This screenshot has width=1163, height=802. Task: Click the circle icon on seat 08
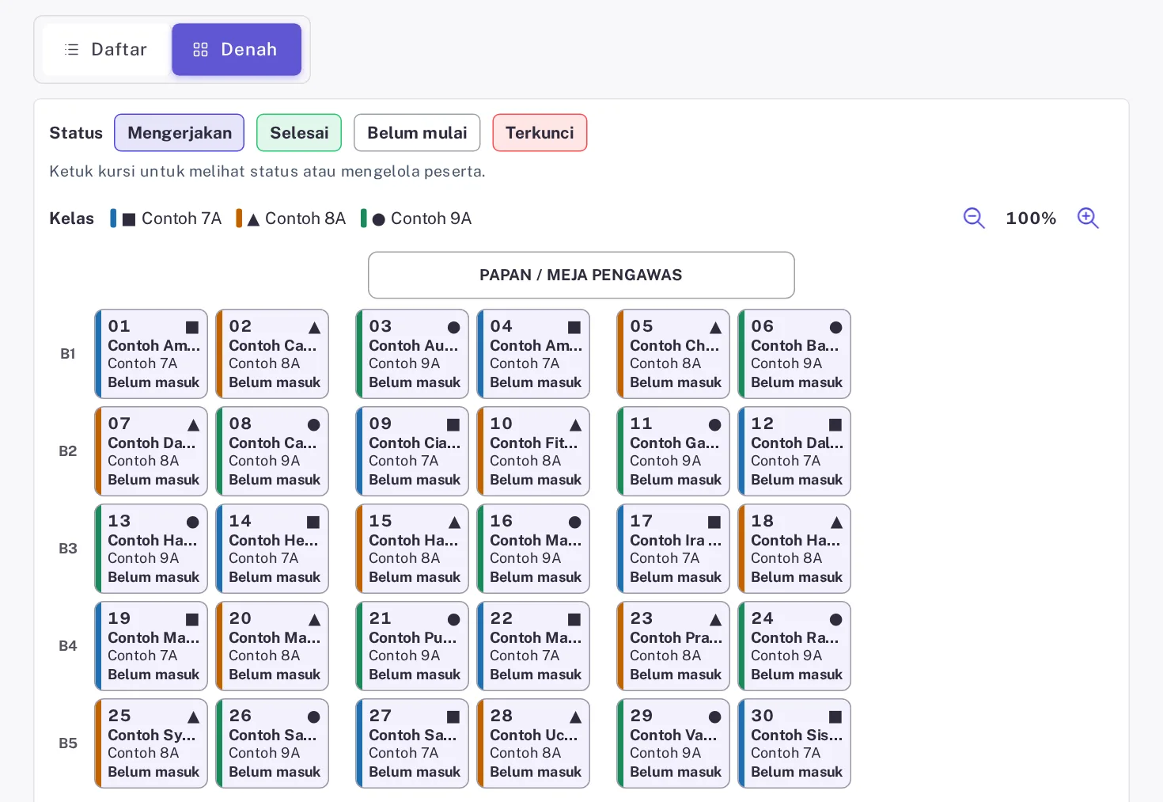pos(313,425)
